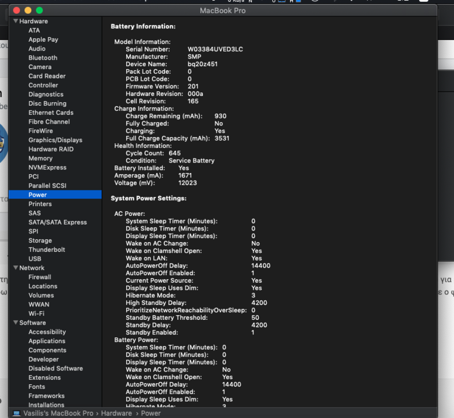Image resolution: width=454 pixels, height=418 pixels.
Task: Collapse the Software section triangle
Action: [16, 322]
